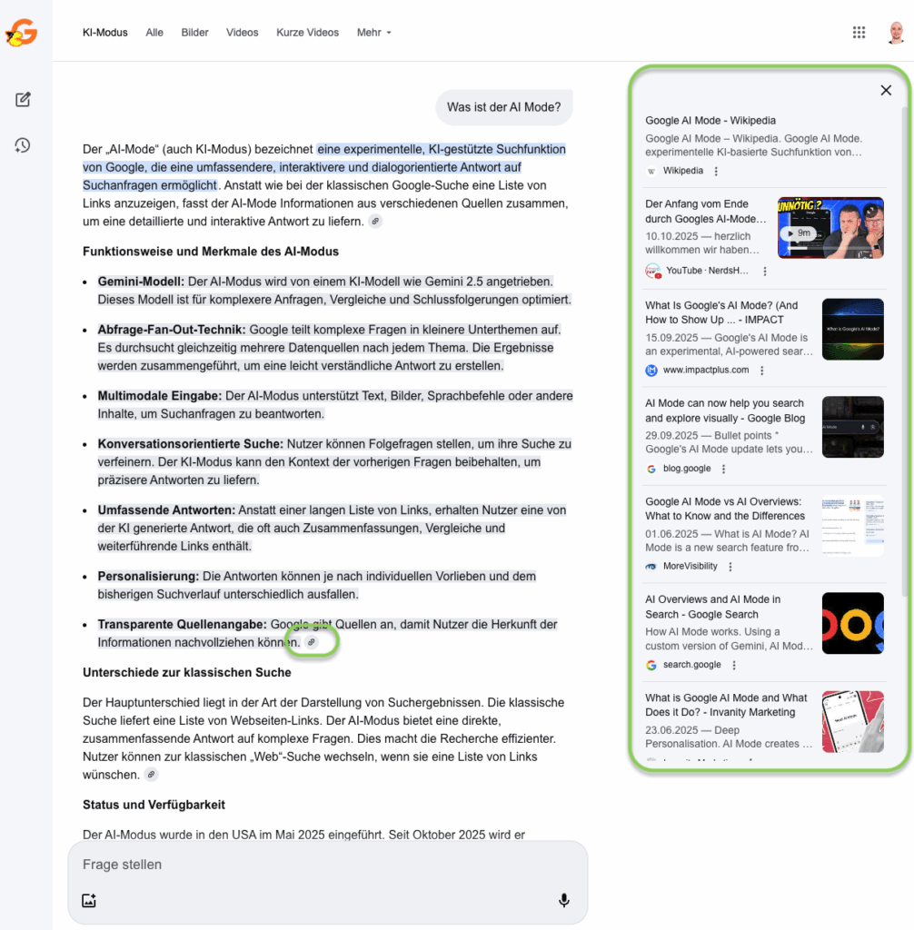Switch to the Bilder tab
The width and height of the screenshot is (914, 930).
[194, 33]
